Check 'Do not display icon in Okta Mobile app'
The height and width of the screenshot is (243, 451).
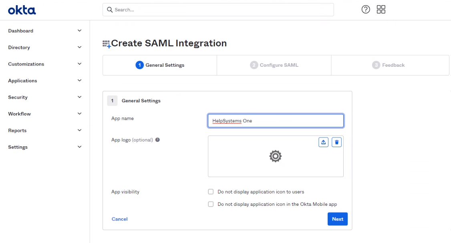click(x=211, y=204)
